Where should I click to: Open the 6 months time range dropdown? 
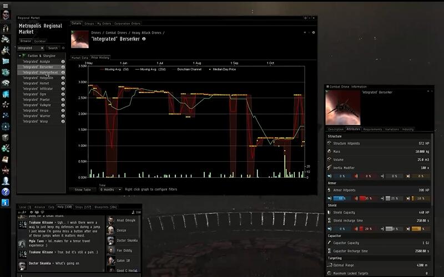click(110, 189)
